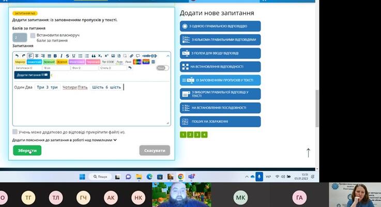Add question 'З вибором правильної відповіді у тексті'
Image resolution: width=381 pixels, height=207 pixels.
(220, 94)
